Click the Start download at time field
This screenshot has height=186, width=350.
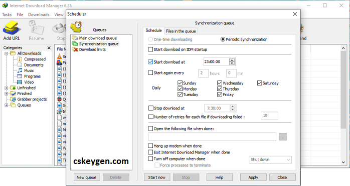[216, 61]
